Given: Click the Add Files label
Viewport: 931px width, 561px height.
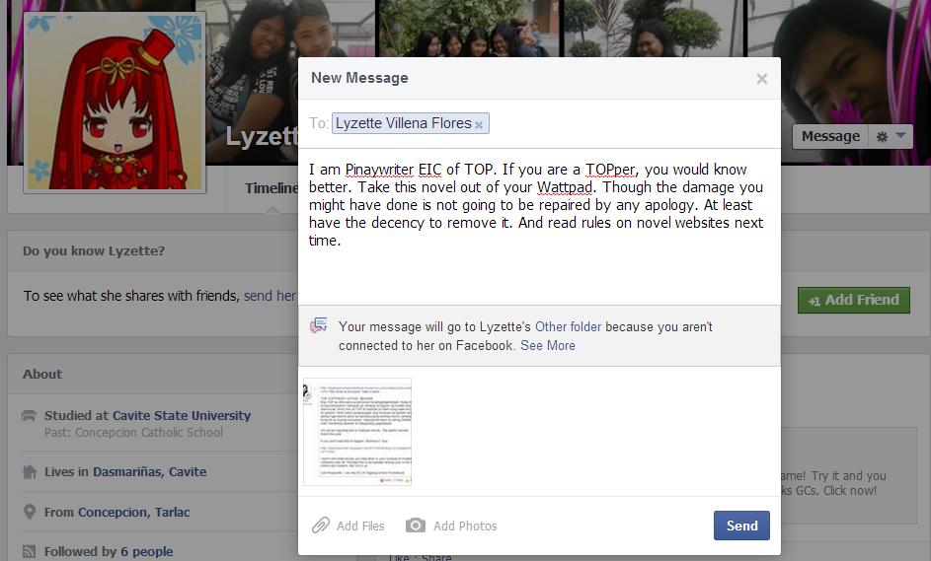Looking at the screenshot, I should point(360,526).
